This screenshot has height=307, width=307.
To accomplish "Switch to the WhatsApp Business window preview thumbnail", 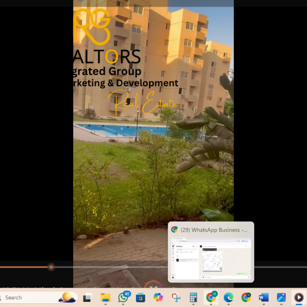I will click(211, 258).
